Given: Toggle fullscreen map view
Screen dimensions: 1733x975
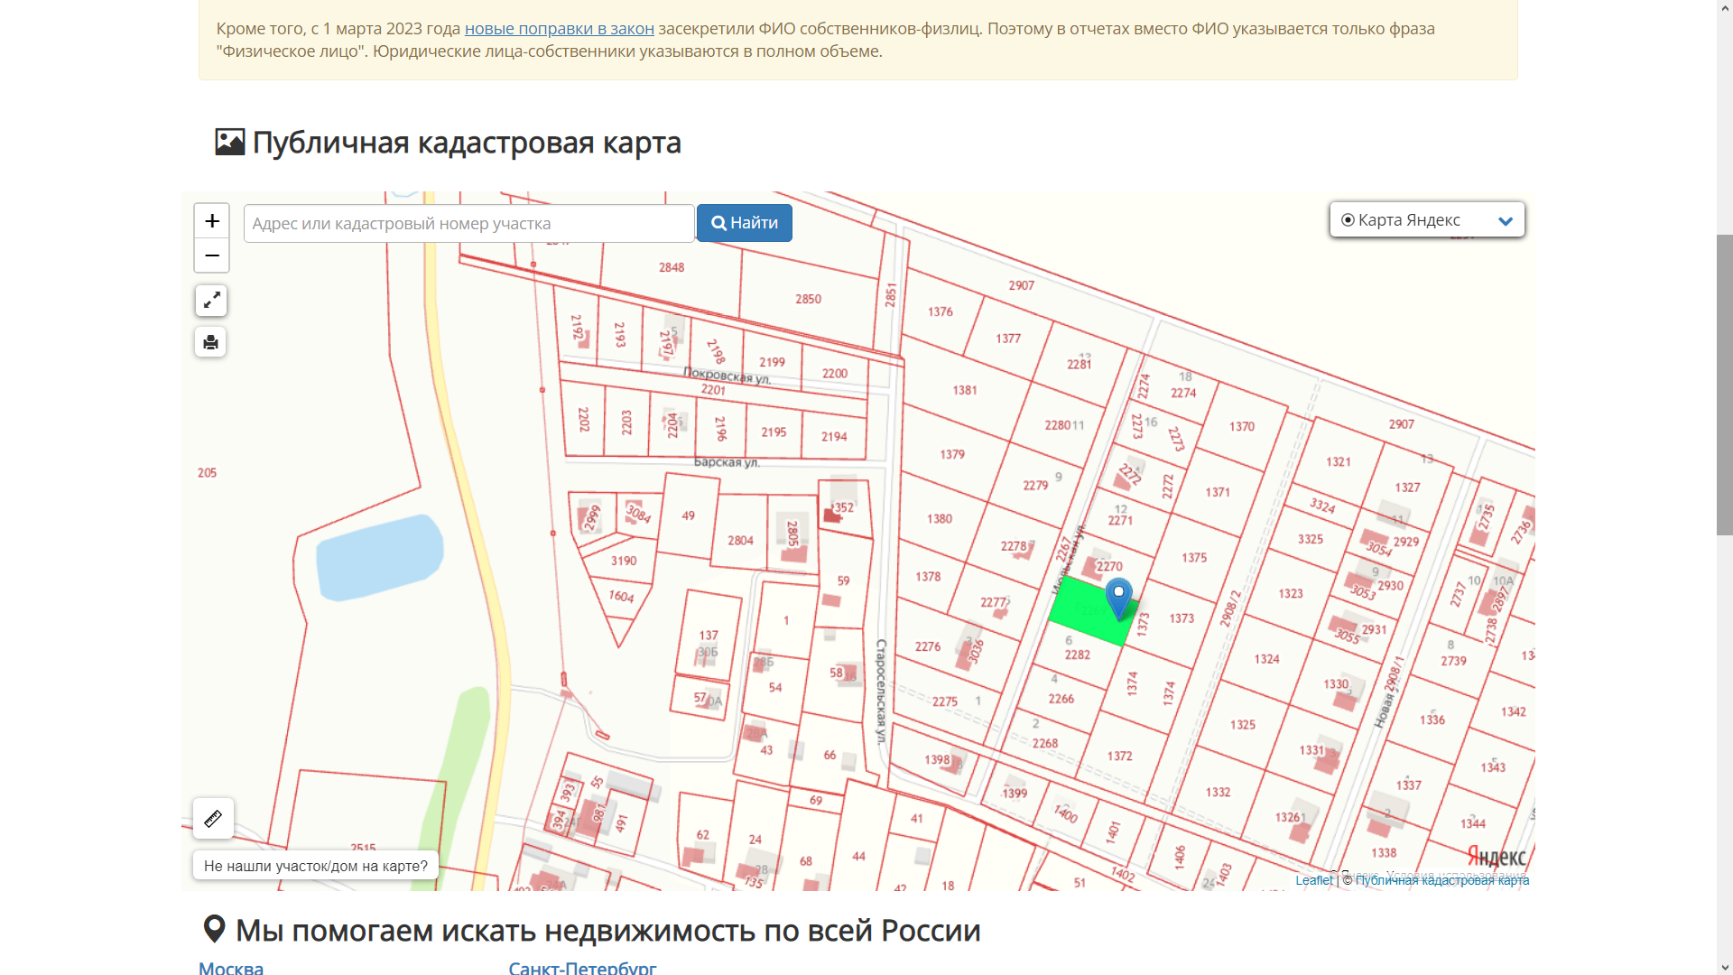Looking at the screenshot, I should 211,301.
